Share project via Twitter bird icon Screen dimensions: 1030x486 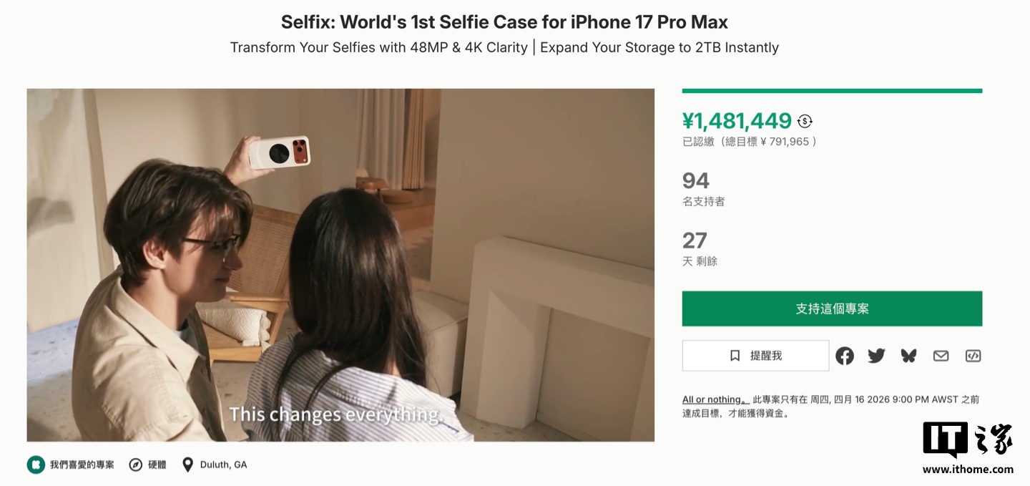876,356
